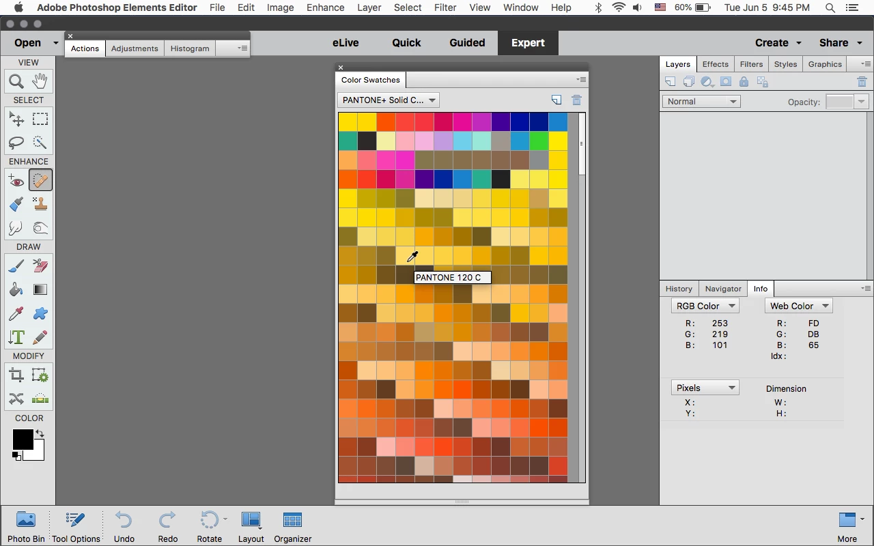This screenshot has height=546, width=874.
Task: Select the Content-Aware Move tool
Action: coord(16,399)
